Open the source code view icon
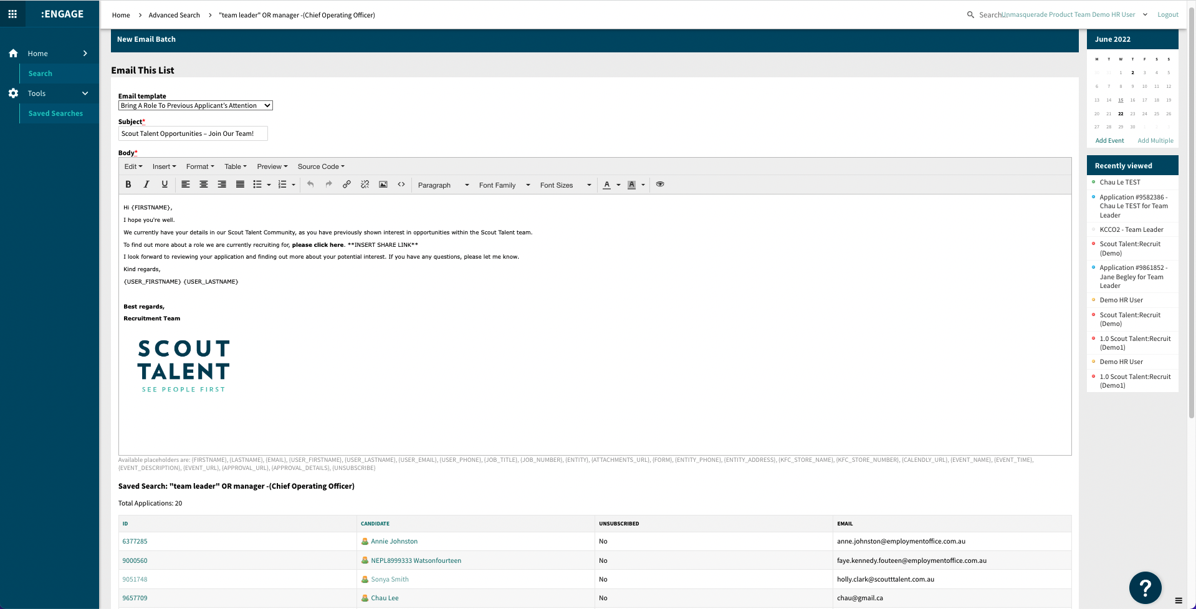Image resolution: width=1196 pixels, height=609 pixels. 401,185
